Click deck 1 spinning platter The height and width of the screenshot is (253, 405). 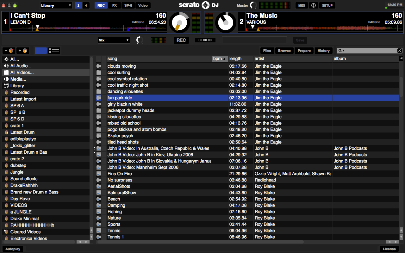pos(179,22)
